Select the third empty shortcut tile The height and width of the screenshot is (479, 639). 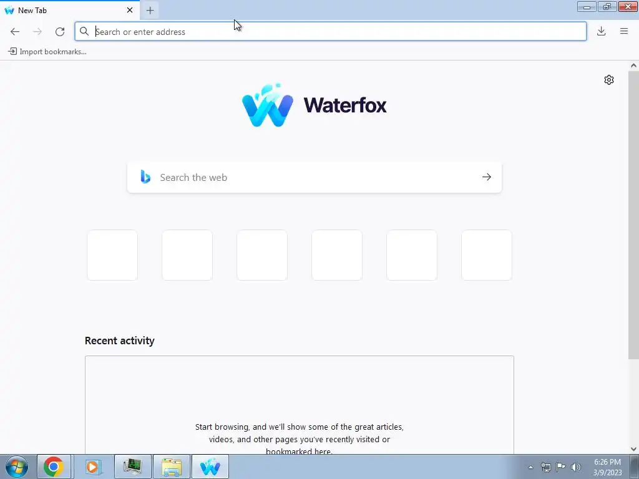(262, 255)
